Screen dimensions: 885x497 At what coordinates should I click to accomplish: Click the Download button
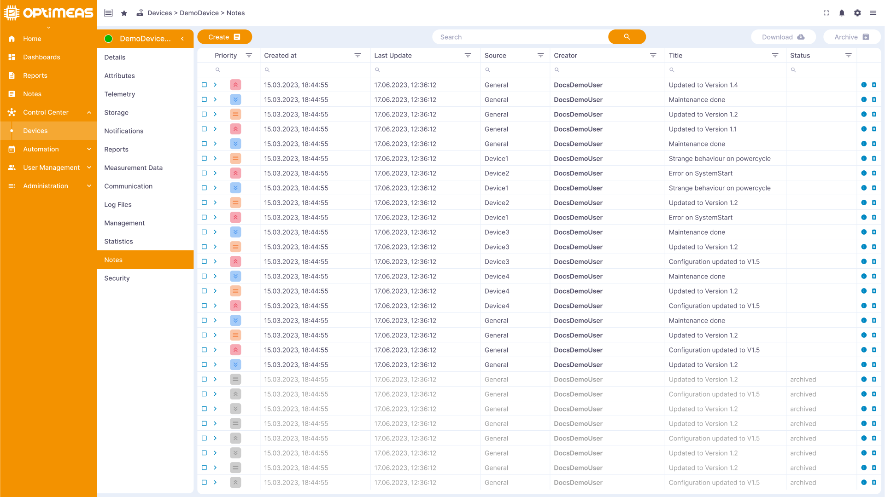783,37
